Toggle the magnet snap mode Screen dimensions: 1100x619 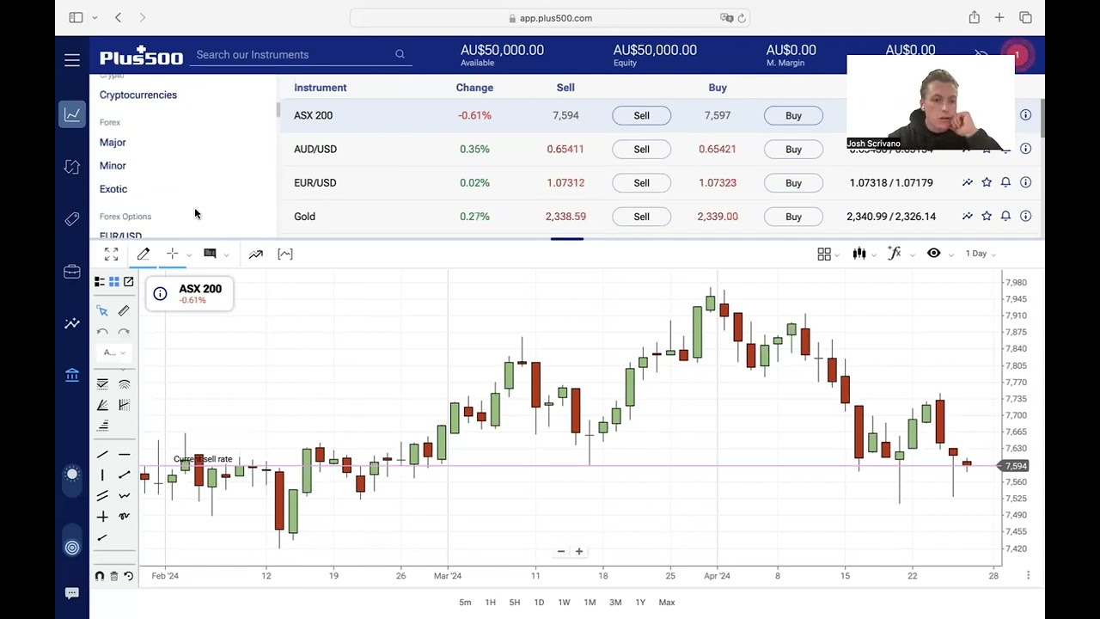[x=100, y=576]
